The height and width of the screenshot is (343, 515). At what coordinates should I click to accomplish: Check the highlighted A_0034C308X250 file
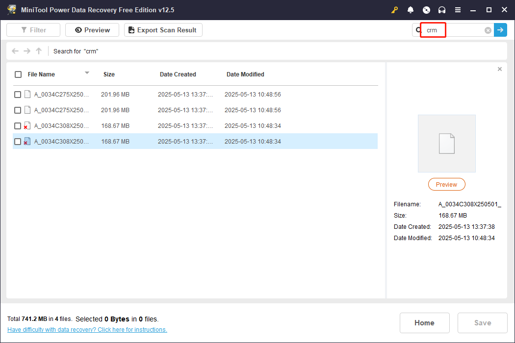pos(18,141)
